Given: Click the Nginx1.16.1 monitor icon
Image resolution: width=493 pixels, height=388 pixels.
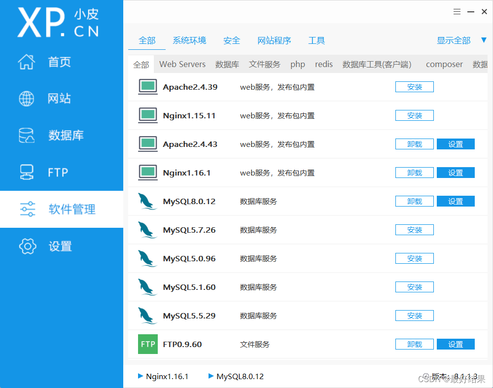Looking at the screenshot, I should tap(148, 173).
